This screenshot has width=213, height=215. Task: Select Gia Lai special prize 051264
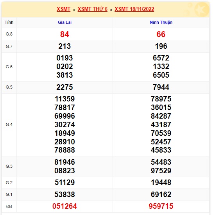pos(64,206)
